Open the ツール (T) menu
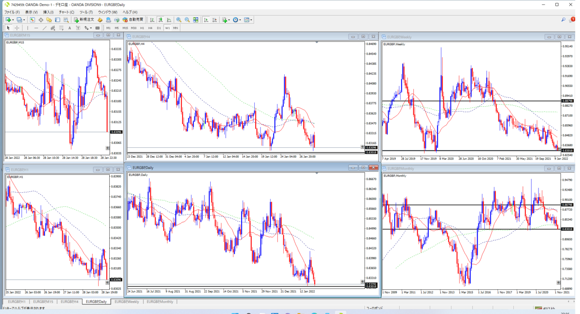Viewport: 580px width, 314px height. pyautogui.click(x=86, y=12)
